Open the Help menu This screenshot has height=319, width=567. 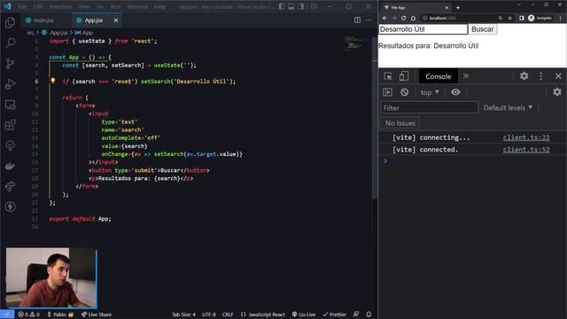(159, 6)
